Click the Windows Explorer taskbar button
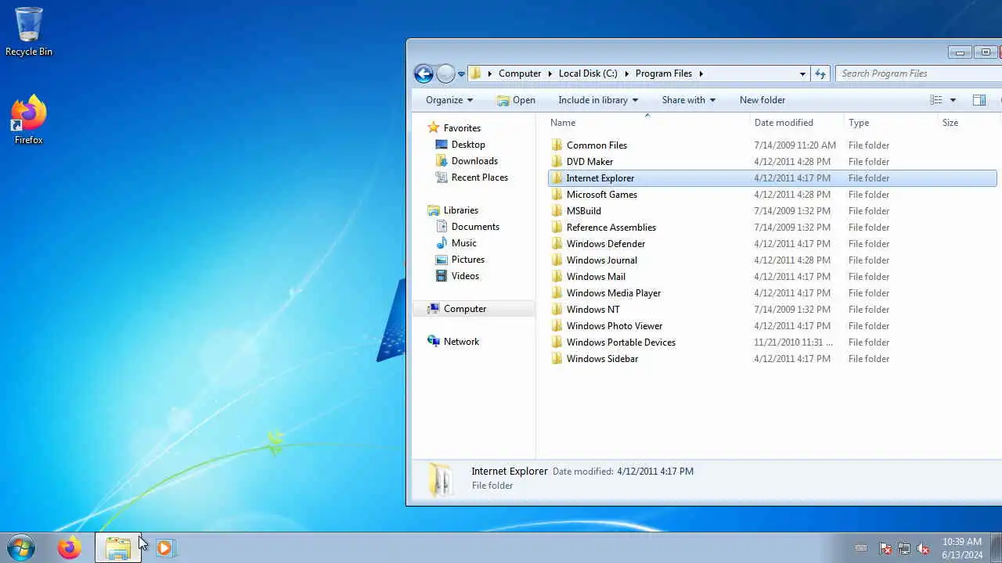The image size is (1002, 563). tap(118, 548)
